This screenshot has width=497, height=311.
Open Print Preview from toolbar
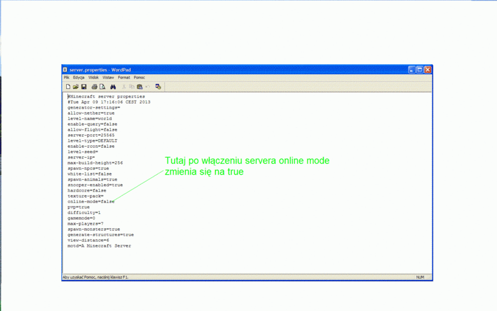(102, 87)
